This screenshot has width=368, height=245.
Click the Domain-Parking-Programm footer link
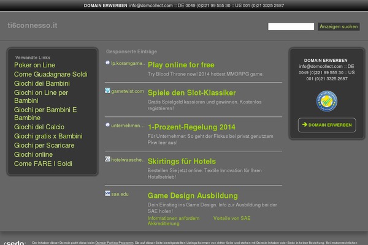114,243
